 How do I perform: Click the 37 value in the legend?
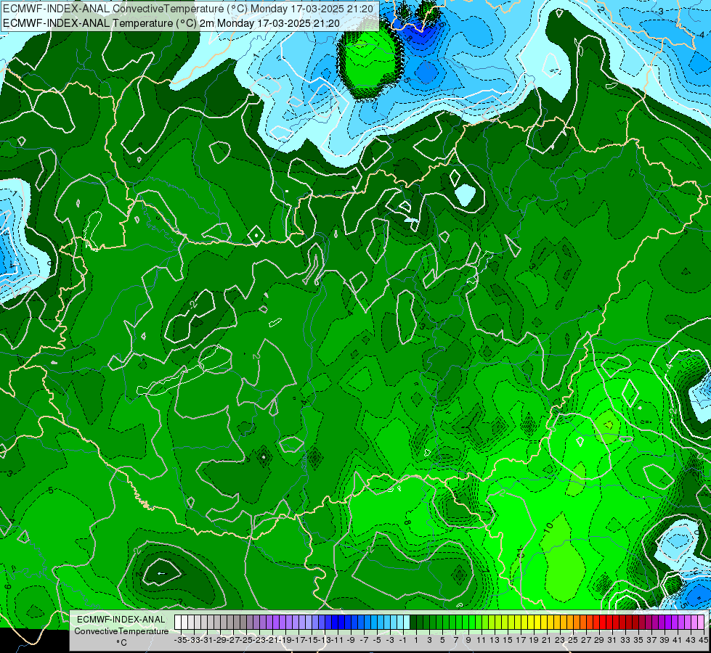(651, 640)
